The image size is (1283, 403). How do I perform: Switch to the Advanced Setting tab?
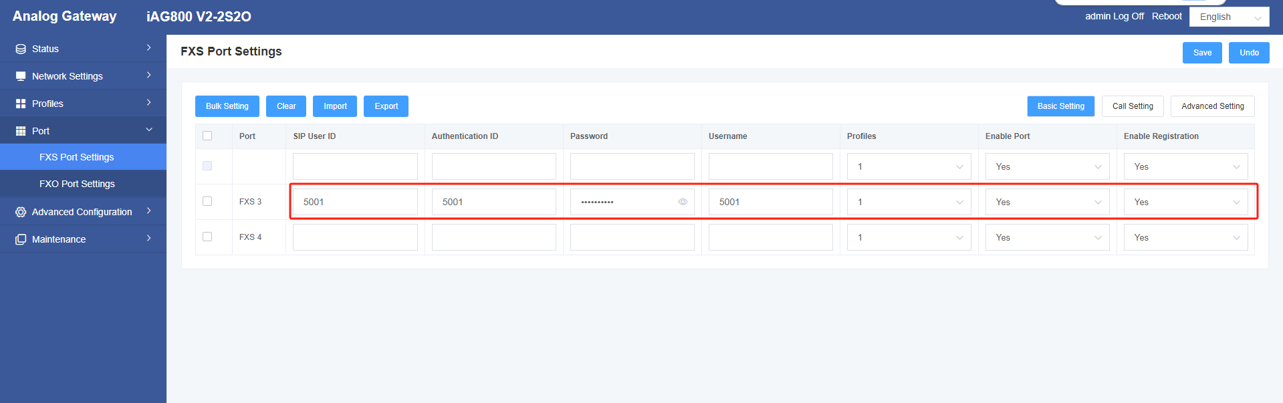(x=1212, y=106)
